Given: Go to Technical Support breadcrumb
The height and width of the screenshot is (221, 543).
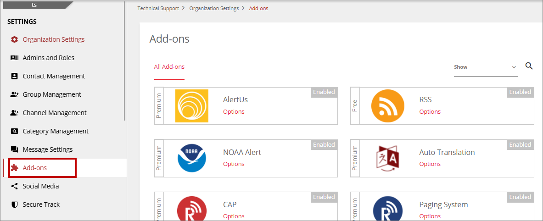Looking at the screenshot, I should point(158,8).
